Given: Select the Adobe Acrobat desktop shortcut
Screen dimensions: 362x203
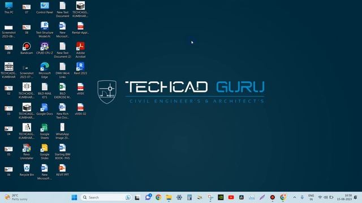Looking at the screenshot, I should [80, 50].
